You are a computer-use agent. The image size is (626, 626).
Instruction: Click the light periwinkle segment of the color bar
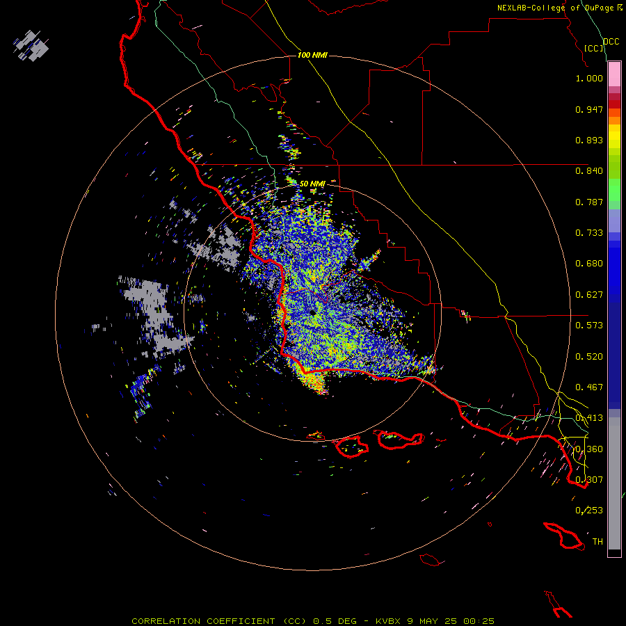[x=614, y=221]
